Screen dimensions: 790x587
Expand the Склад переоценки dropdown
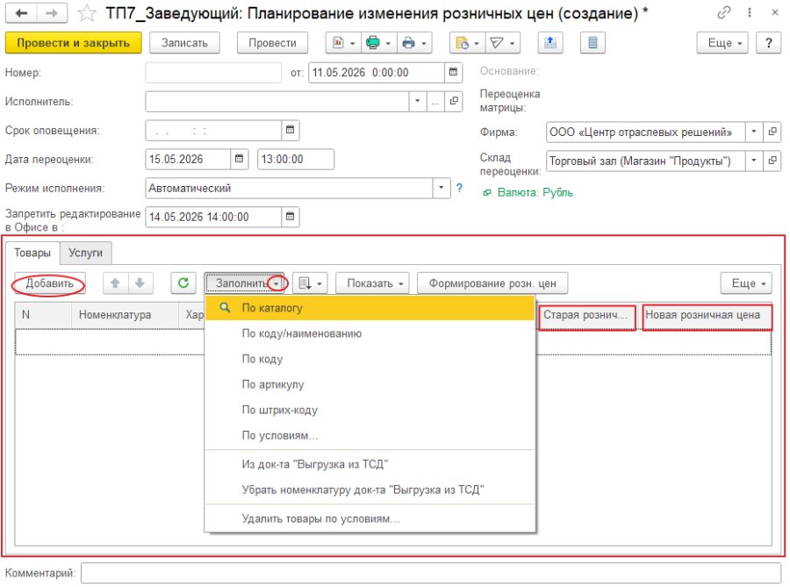(754, 161)
